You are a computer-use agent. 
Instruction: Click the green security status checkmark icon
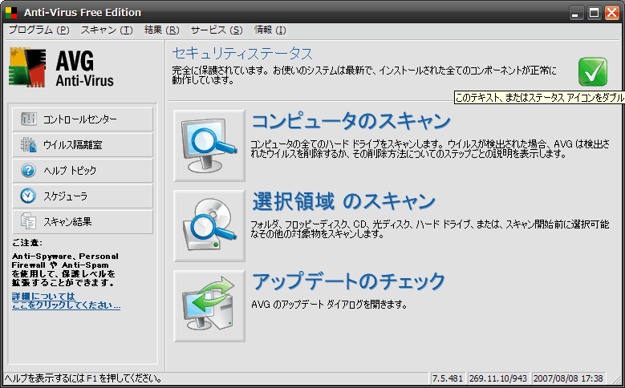(x=593, y=71)
